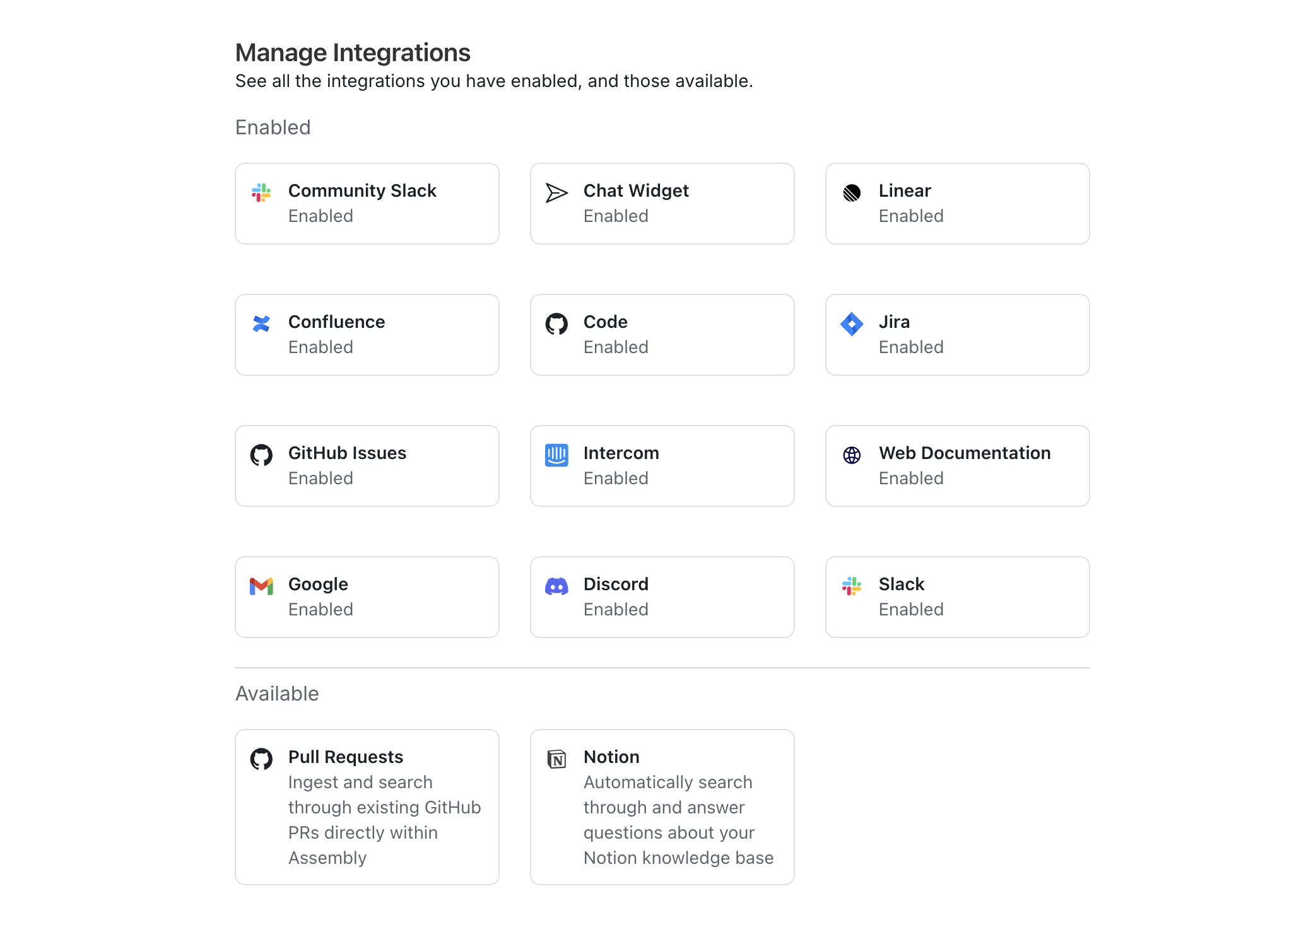The height and width of the screenshot is (937, 1311).
Task: Click the Notion logo icon
Action: click(x=556, y=759)
